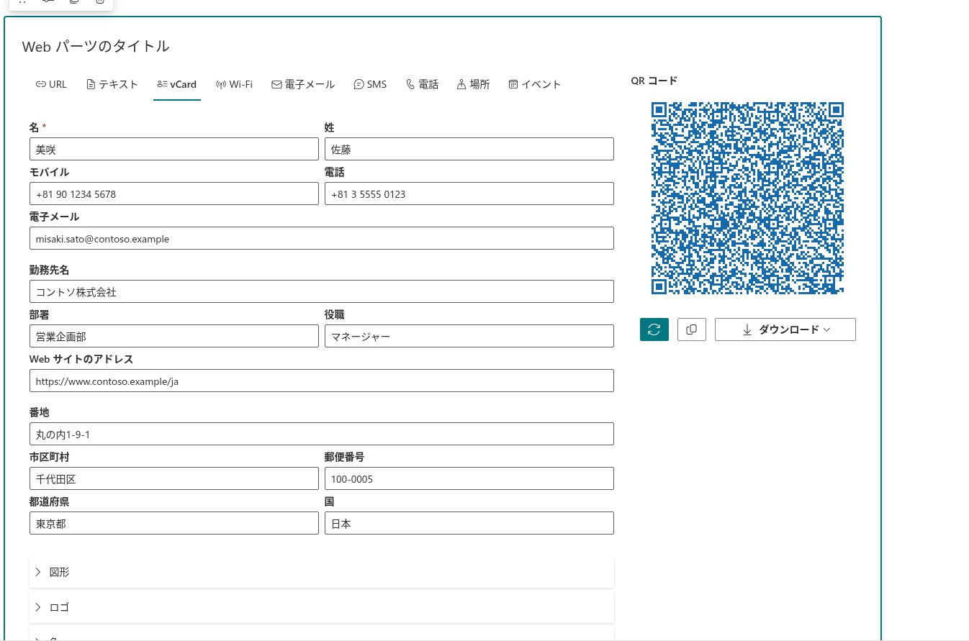Click the Web パーツのタイトル heading
This screenshot has height=641, width=969.
[x=96, y=47]
